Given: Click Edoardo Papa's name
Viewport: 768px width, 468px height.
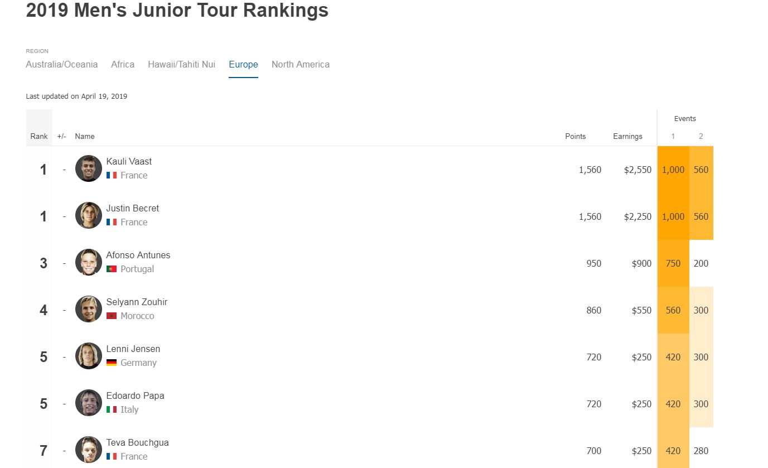Looking at the screenshot, I should pyautogui.click(x=135, y=395).
